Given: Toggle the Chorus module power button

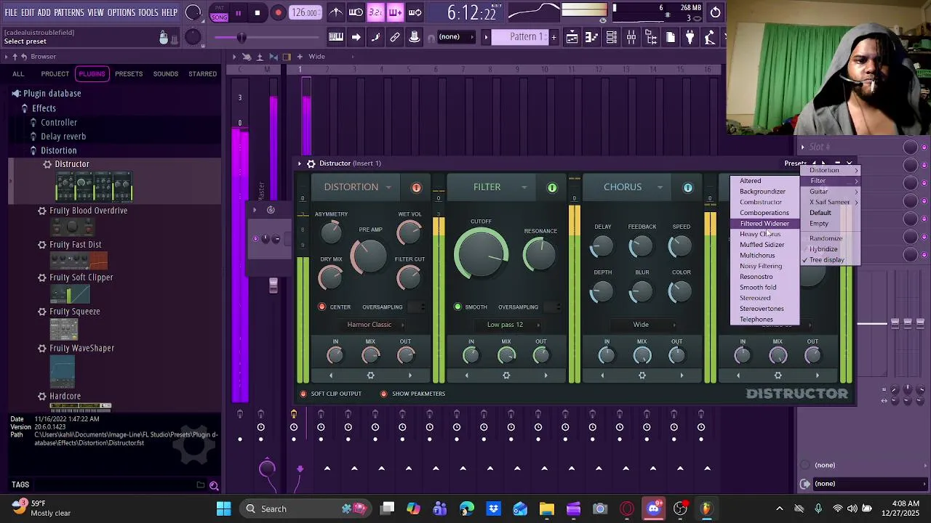Looking at the screenshot, I should coord(688,187).
